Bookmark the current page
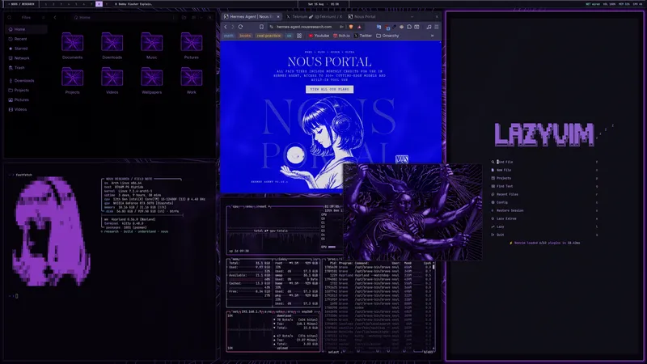 coord(261,27)
